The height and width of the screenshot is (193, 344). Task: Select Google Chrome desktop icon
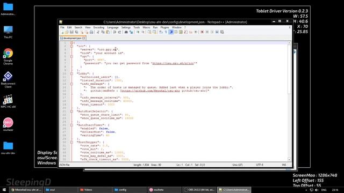[8, 57]
